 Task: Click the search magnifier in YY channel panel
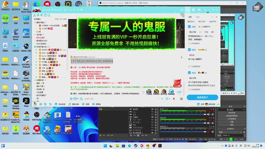(49, 15)
